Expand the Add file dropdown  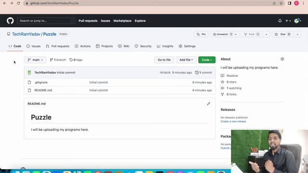coord(186,60)
